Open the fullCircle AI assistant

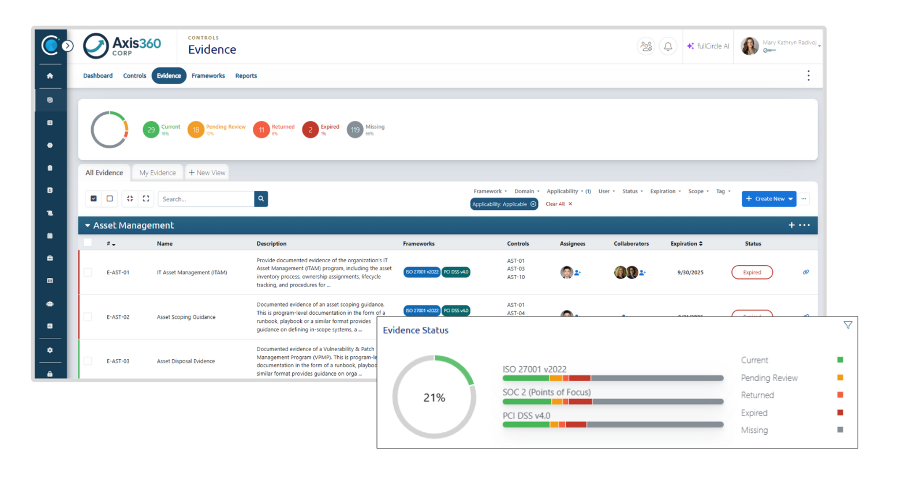pyautogui.click(x=708, y=46)
